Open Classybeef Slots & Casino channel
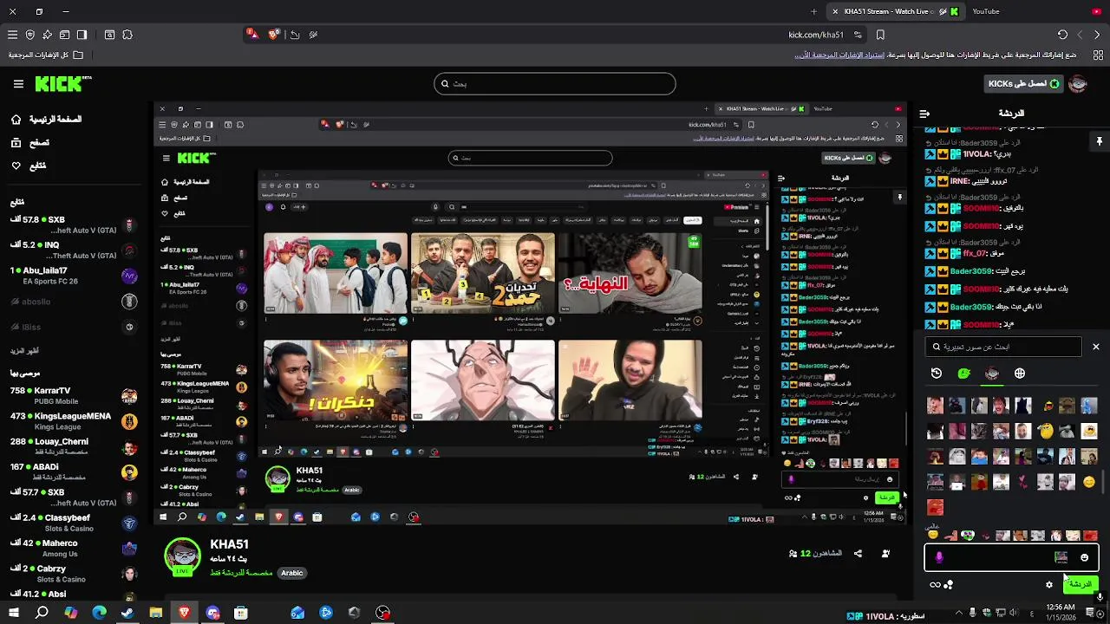 [72, 523]
